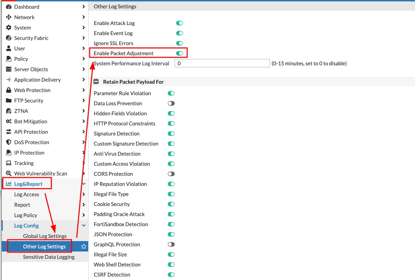Viewport: 415px width, 280px height.
Task: Enable GraphQL Protection payload toggle
Action: coord(171,245)
